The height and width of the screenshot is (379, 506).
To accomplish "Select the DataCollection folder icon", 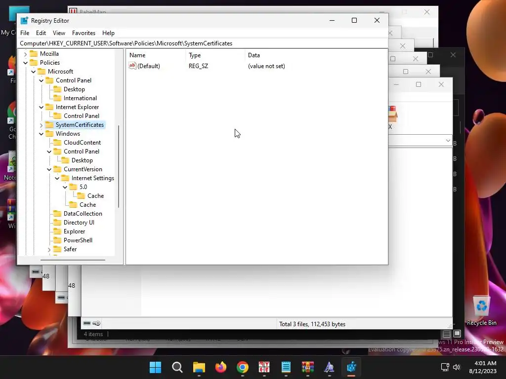I will 57,213.
